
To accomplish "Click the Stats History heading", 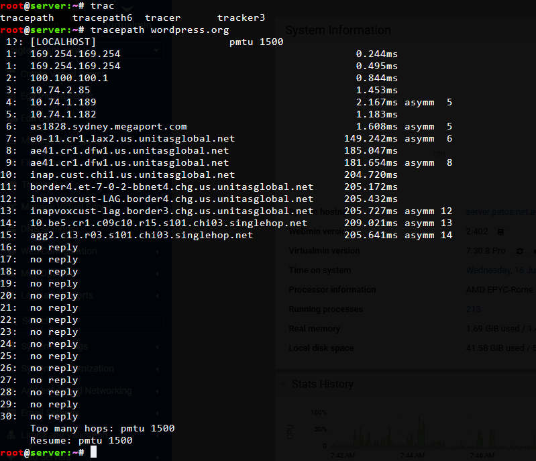I will [323, 385].
